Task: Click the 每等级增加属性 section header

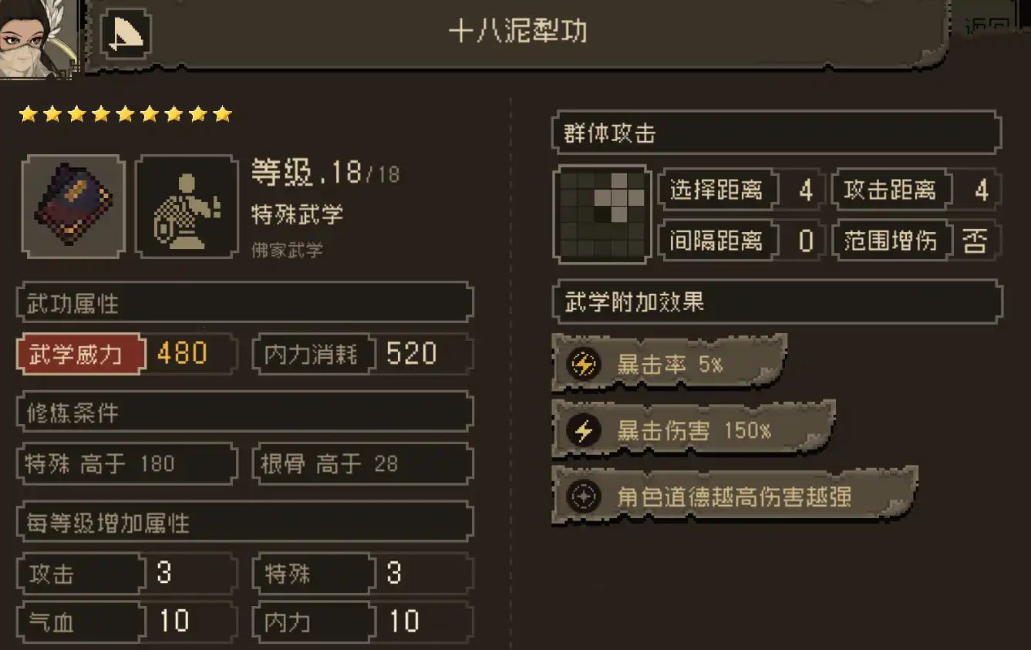Action: point(244,523)
